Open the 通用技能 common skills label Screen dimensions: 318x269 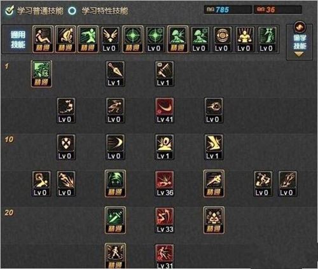(x=18, y=39)
